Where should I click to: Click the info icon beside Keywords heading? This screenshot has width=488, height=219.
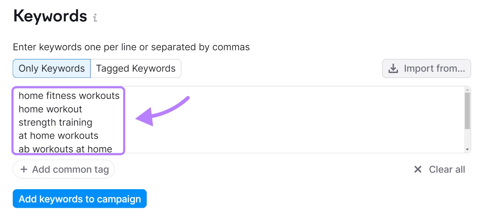pos(95,18)
